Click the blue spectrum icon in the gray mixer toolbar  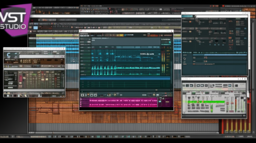pyautogui.click(x=230, y=85)
